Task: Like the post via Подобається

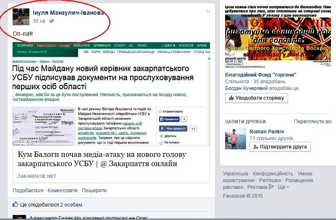Action: pos(28,191)
